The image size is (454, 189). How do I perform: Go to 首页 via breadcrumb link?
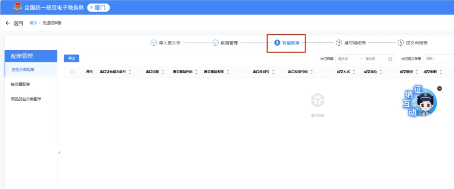coord(33,23)
